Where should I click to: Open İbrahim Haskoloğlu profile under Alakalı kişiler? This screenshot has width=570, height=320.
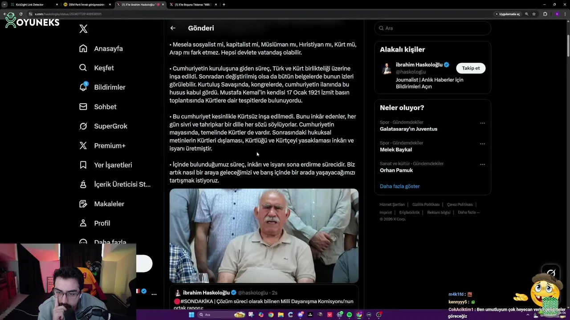click(x=419, y=64)
